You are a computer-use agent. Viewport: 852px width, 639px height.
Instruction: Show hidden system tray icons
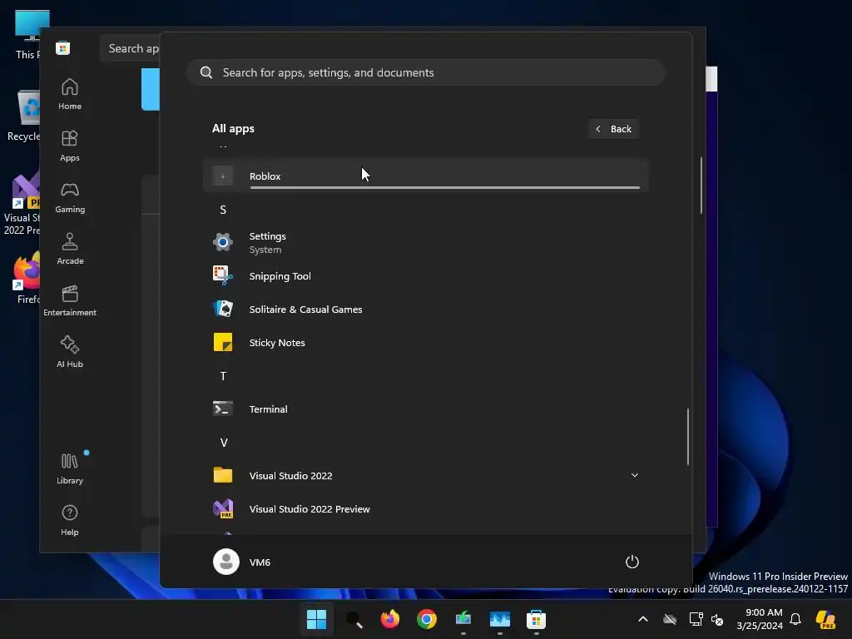tap(643, 619)
